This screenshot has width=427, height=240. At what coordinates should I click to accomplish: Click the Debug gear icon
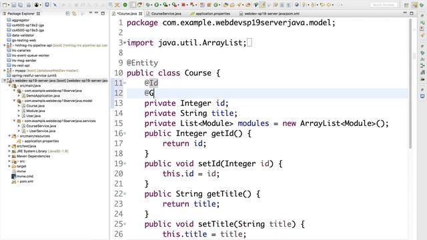coord(148,5)
